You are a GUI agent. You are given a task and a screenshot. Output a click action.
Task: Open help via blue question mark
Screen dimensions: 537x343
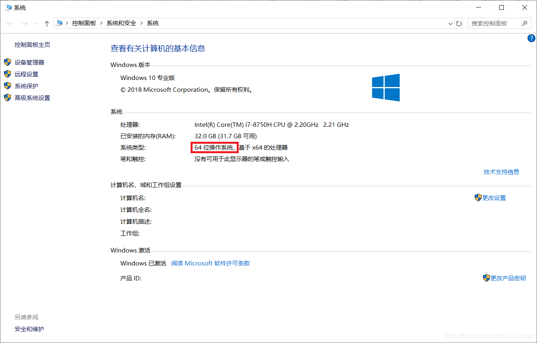pyautogui.click(x=531, y=38)
